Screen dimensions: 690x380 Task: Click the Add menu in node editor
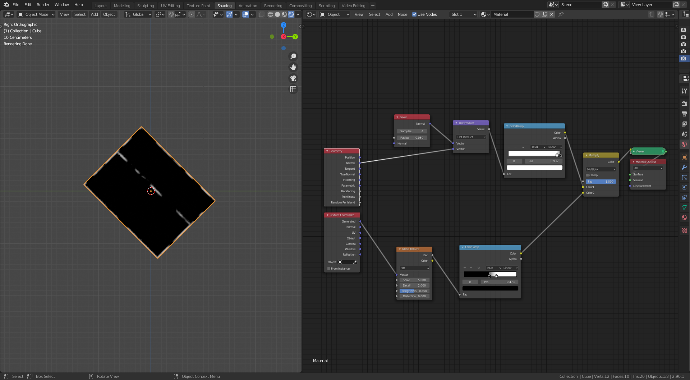(389, 14)
